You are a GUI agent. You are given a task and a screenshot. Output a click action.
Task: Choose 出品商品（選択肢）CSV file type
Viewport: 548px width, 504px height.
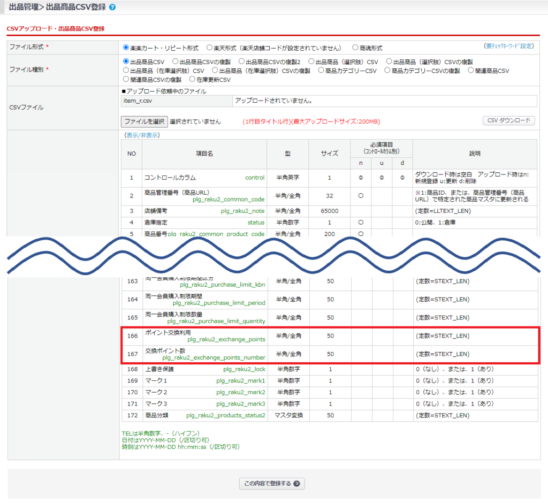[311, 62]
